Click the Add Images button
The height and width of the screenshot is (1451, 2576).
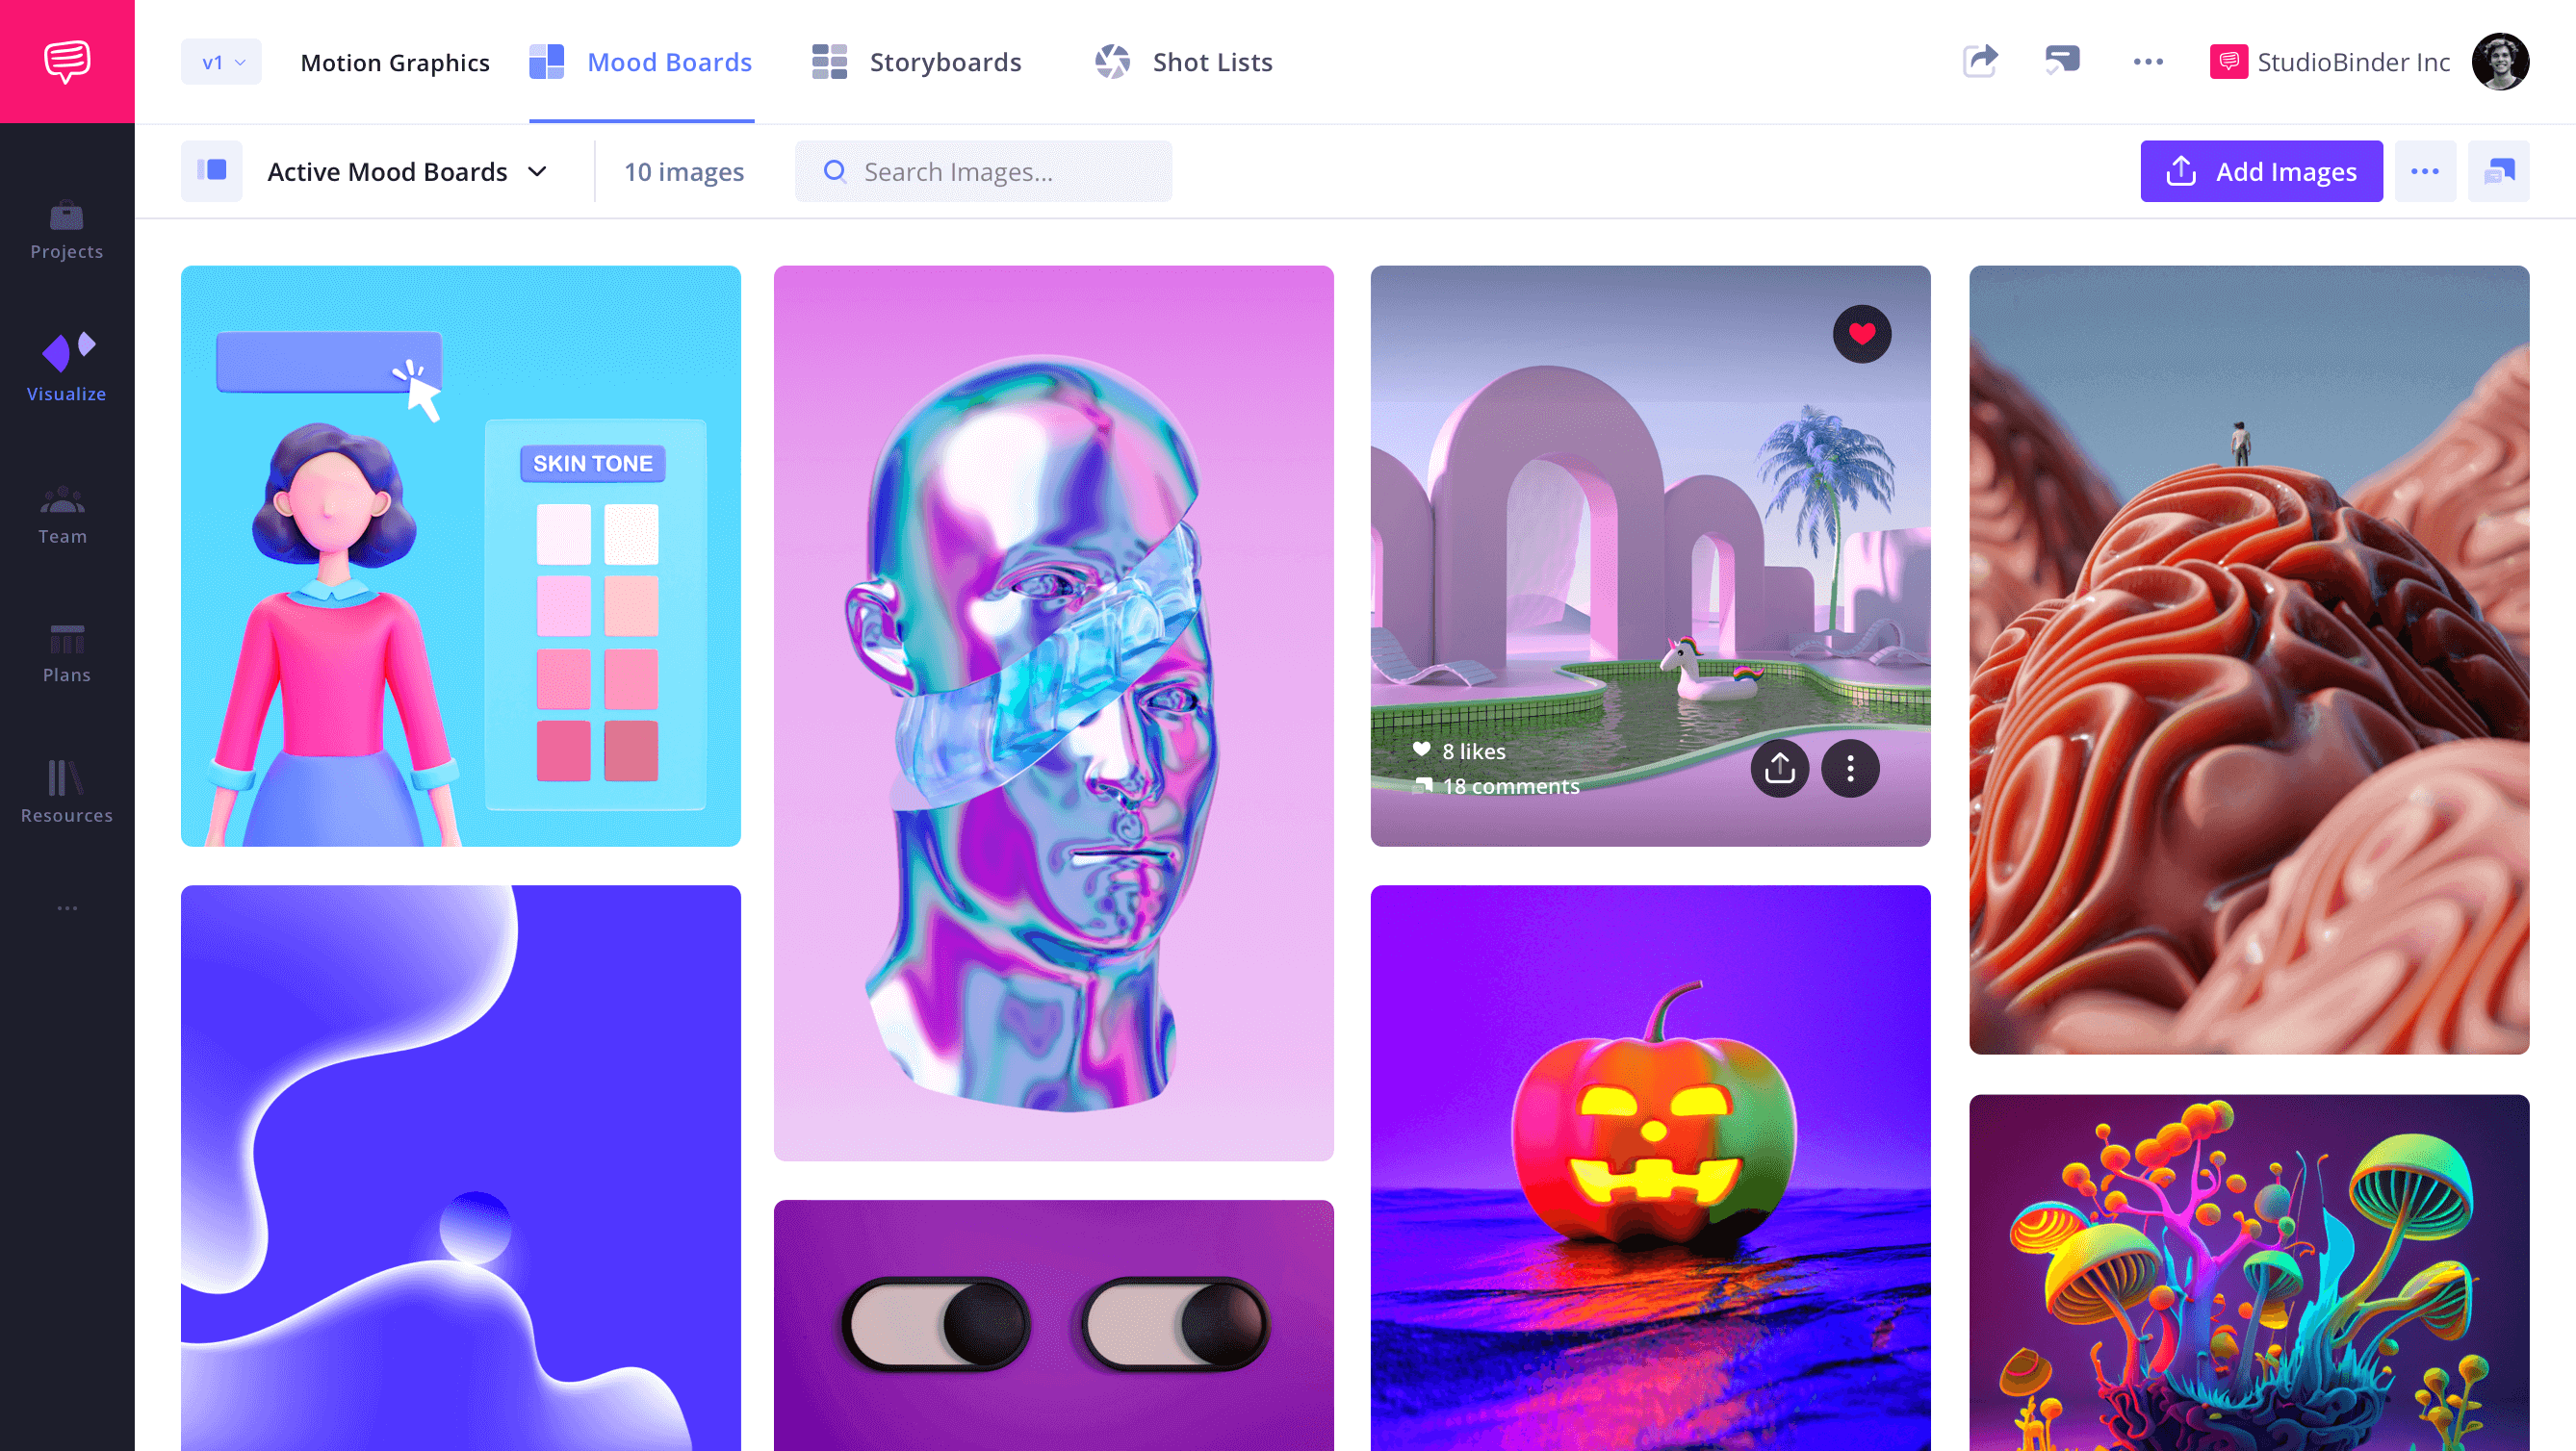2268,170
